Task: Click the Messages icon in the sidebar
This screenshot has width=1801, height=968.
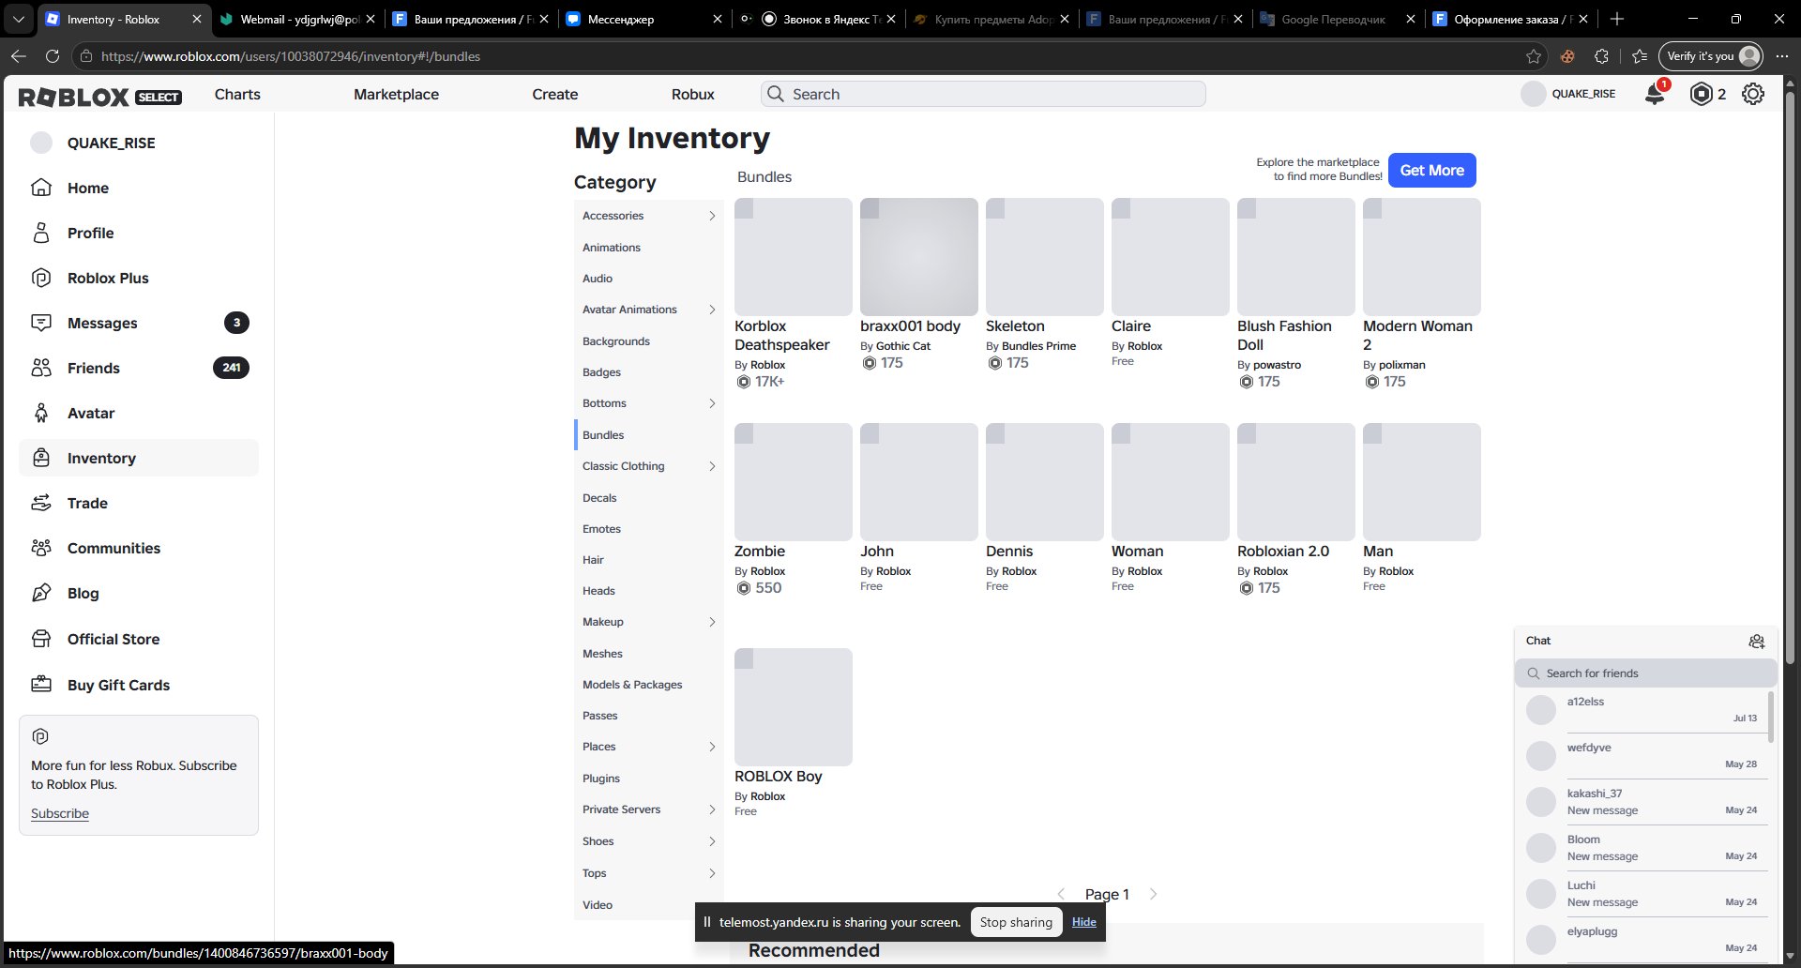Action: [41, 323]
